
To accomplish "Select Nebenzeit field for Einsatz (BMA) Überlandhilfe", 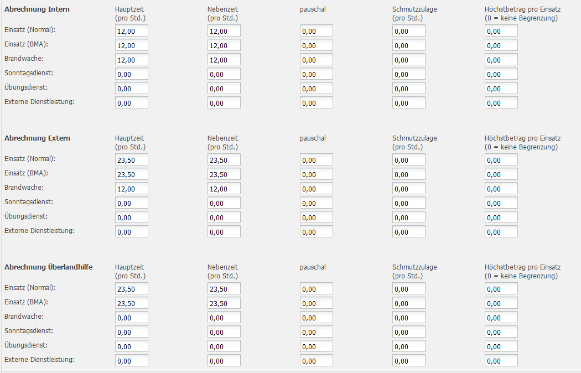I will (224, 303).
